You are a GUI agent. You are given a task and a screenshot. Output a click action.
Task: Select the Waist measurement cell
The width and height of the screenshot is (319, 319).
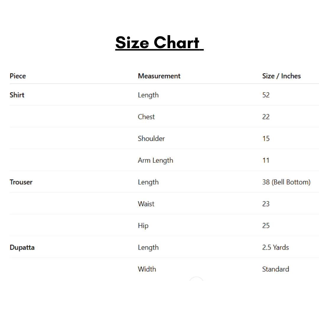coord(146,204)
